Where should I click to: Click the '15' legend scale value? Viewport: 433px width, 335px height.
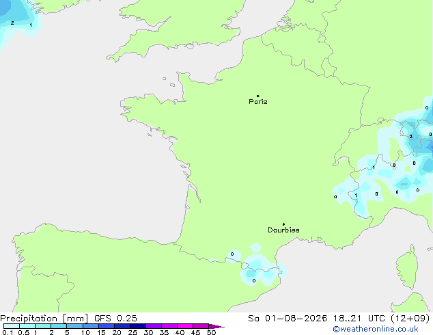tap(101, 332)
